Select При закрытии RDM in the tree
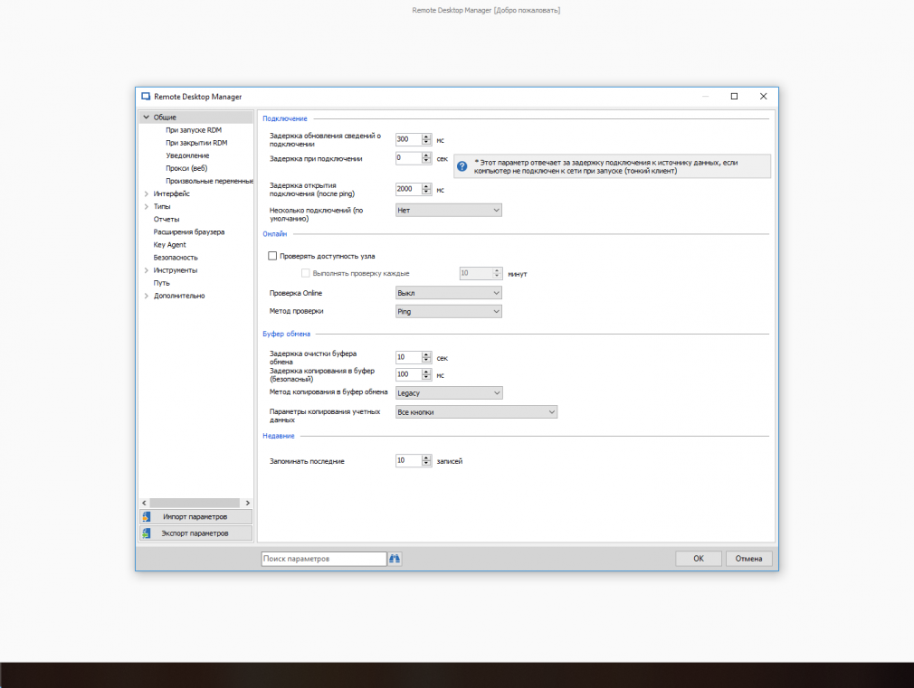914x688 pixels. coord(196,143)
